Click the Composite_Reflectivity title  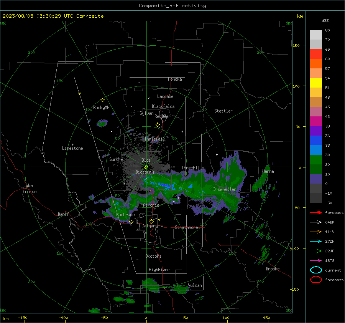coord(172,6)
